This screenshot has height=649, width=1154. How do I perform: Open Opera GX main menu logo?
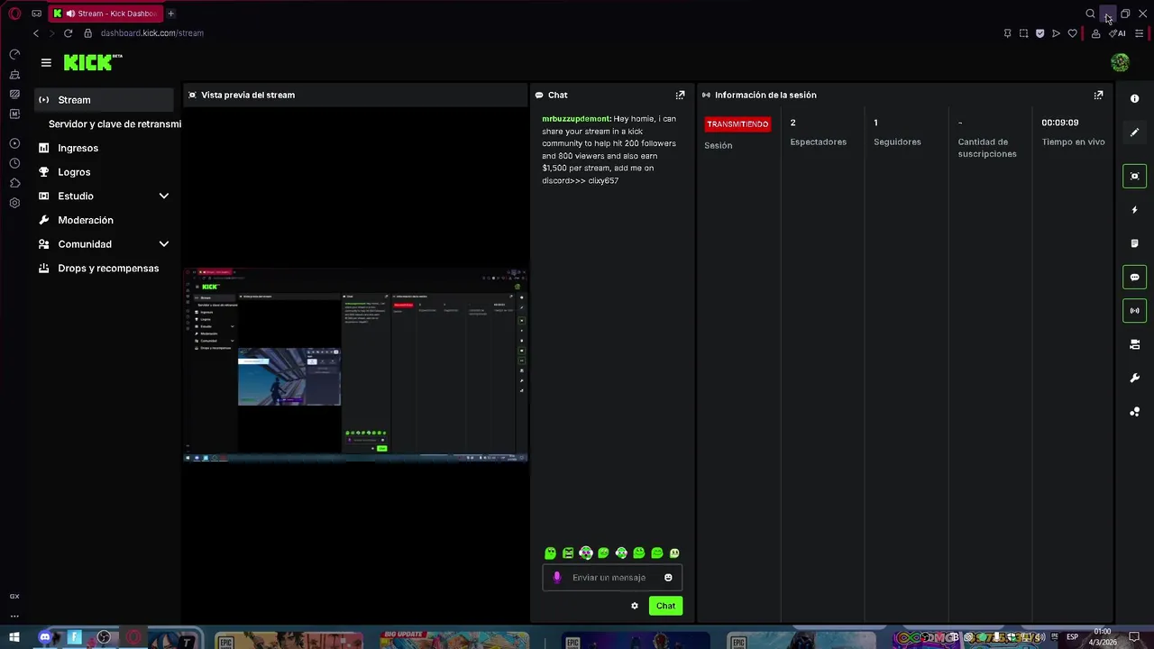click(x=14, y=14)
